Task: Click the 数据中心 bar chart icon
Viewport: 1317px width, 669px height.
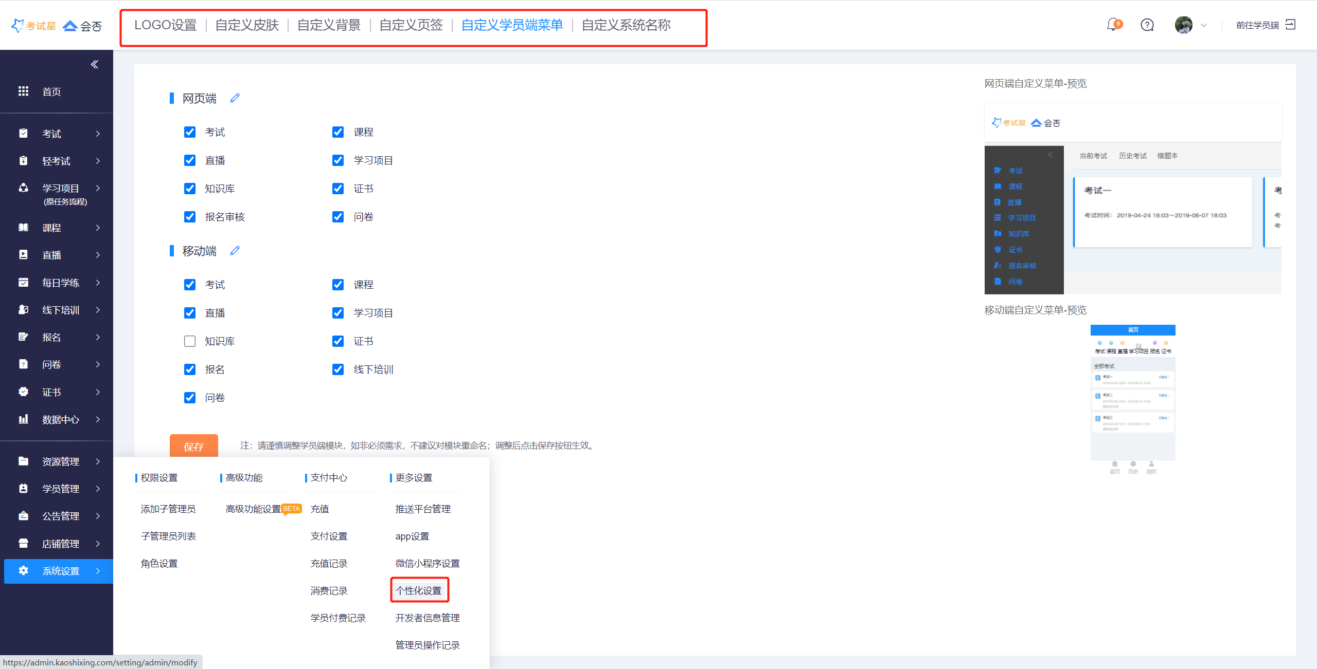Action: coord(24,419)
